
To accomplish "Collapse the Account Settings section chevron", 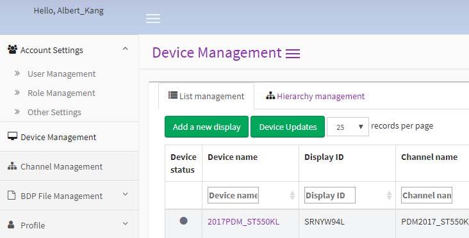I will coord(126,49).
